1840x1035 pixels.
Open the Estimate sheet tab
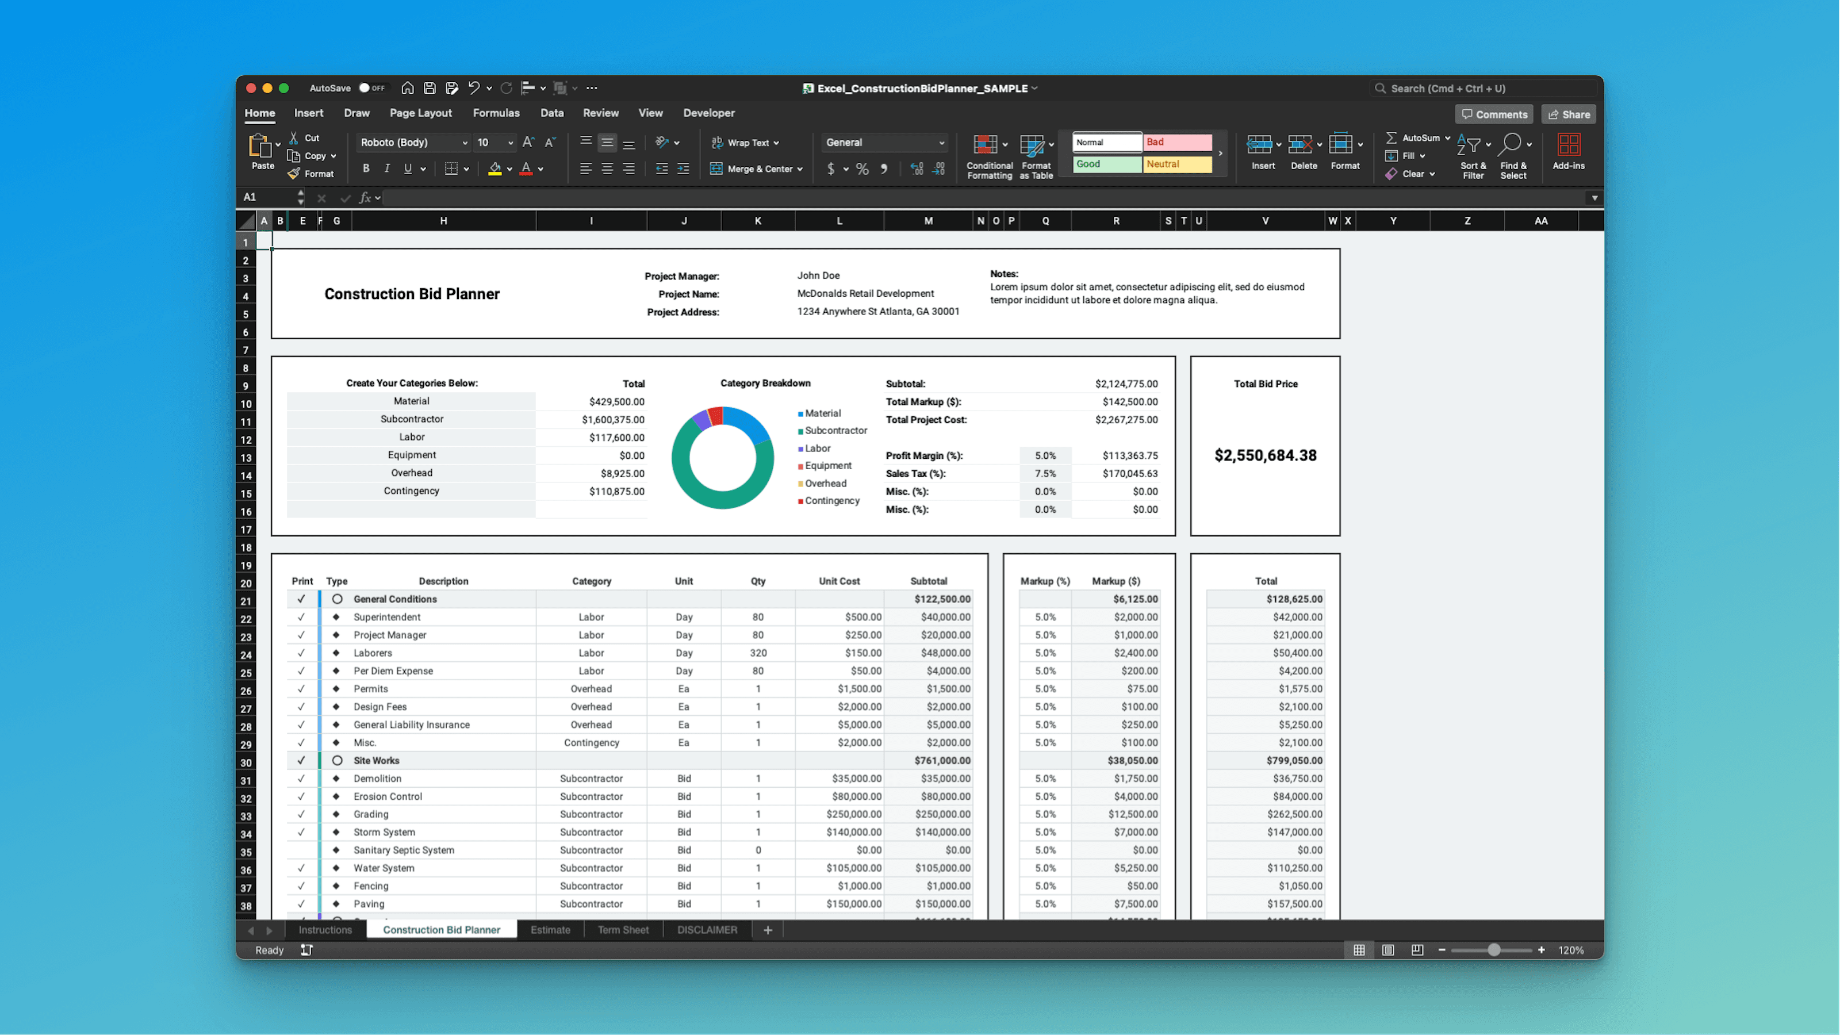click(550, 929)
